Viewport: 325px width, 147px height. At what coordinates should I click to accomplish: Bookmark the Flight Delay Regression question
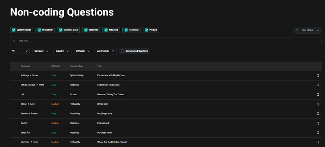click(318, 85)
